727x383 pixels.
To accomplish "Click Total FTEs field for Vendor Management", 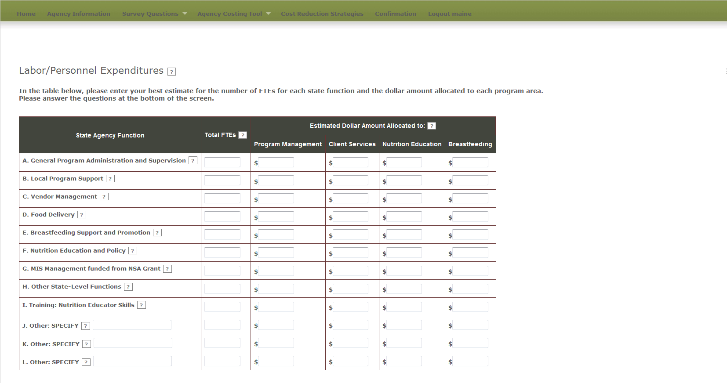I will coord(222,199).
